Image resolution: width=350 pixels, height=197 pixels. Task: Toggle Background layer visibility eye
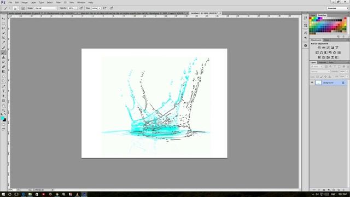[312, 83]
